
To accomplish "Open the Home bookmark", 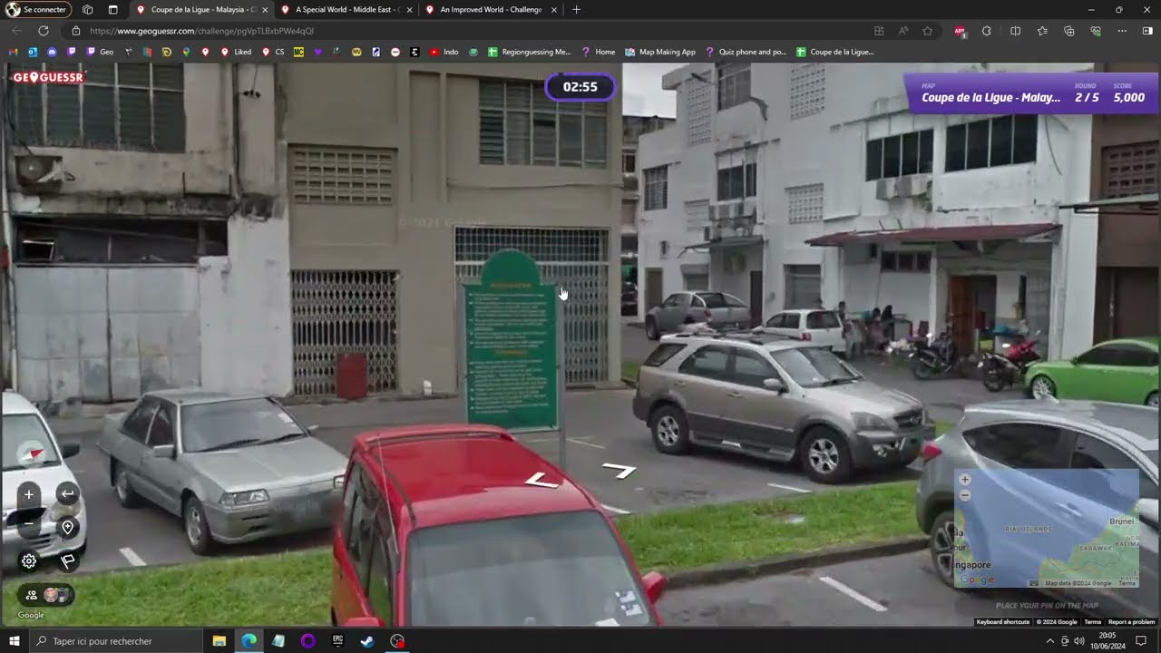I will coord(599,52).
